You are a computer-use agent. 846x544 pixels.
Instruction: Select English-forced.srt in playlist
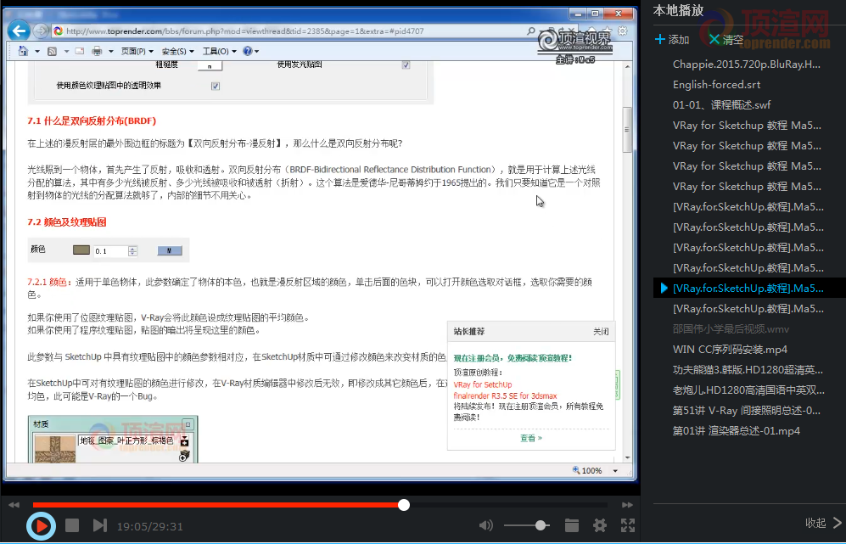click(x=716, y=85)
